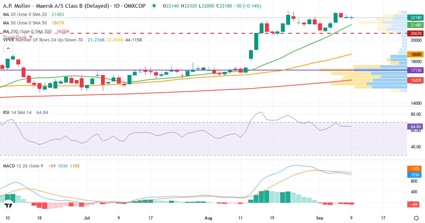The image size is (425, 223).
Task: Click the MA 200 price tag 16200
Action: 415,80
